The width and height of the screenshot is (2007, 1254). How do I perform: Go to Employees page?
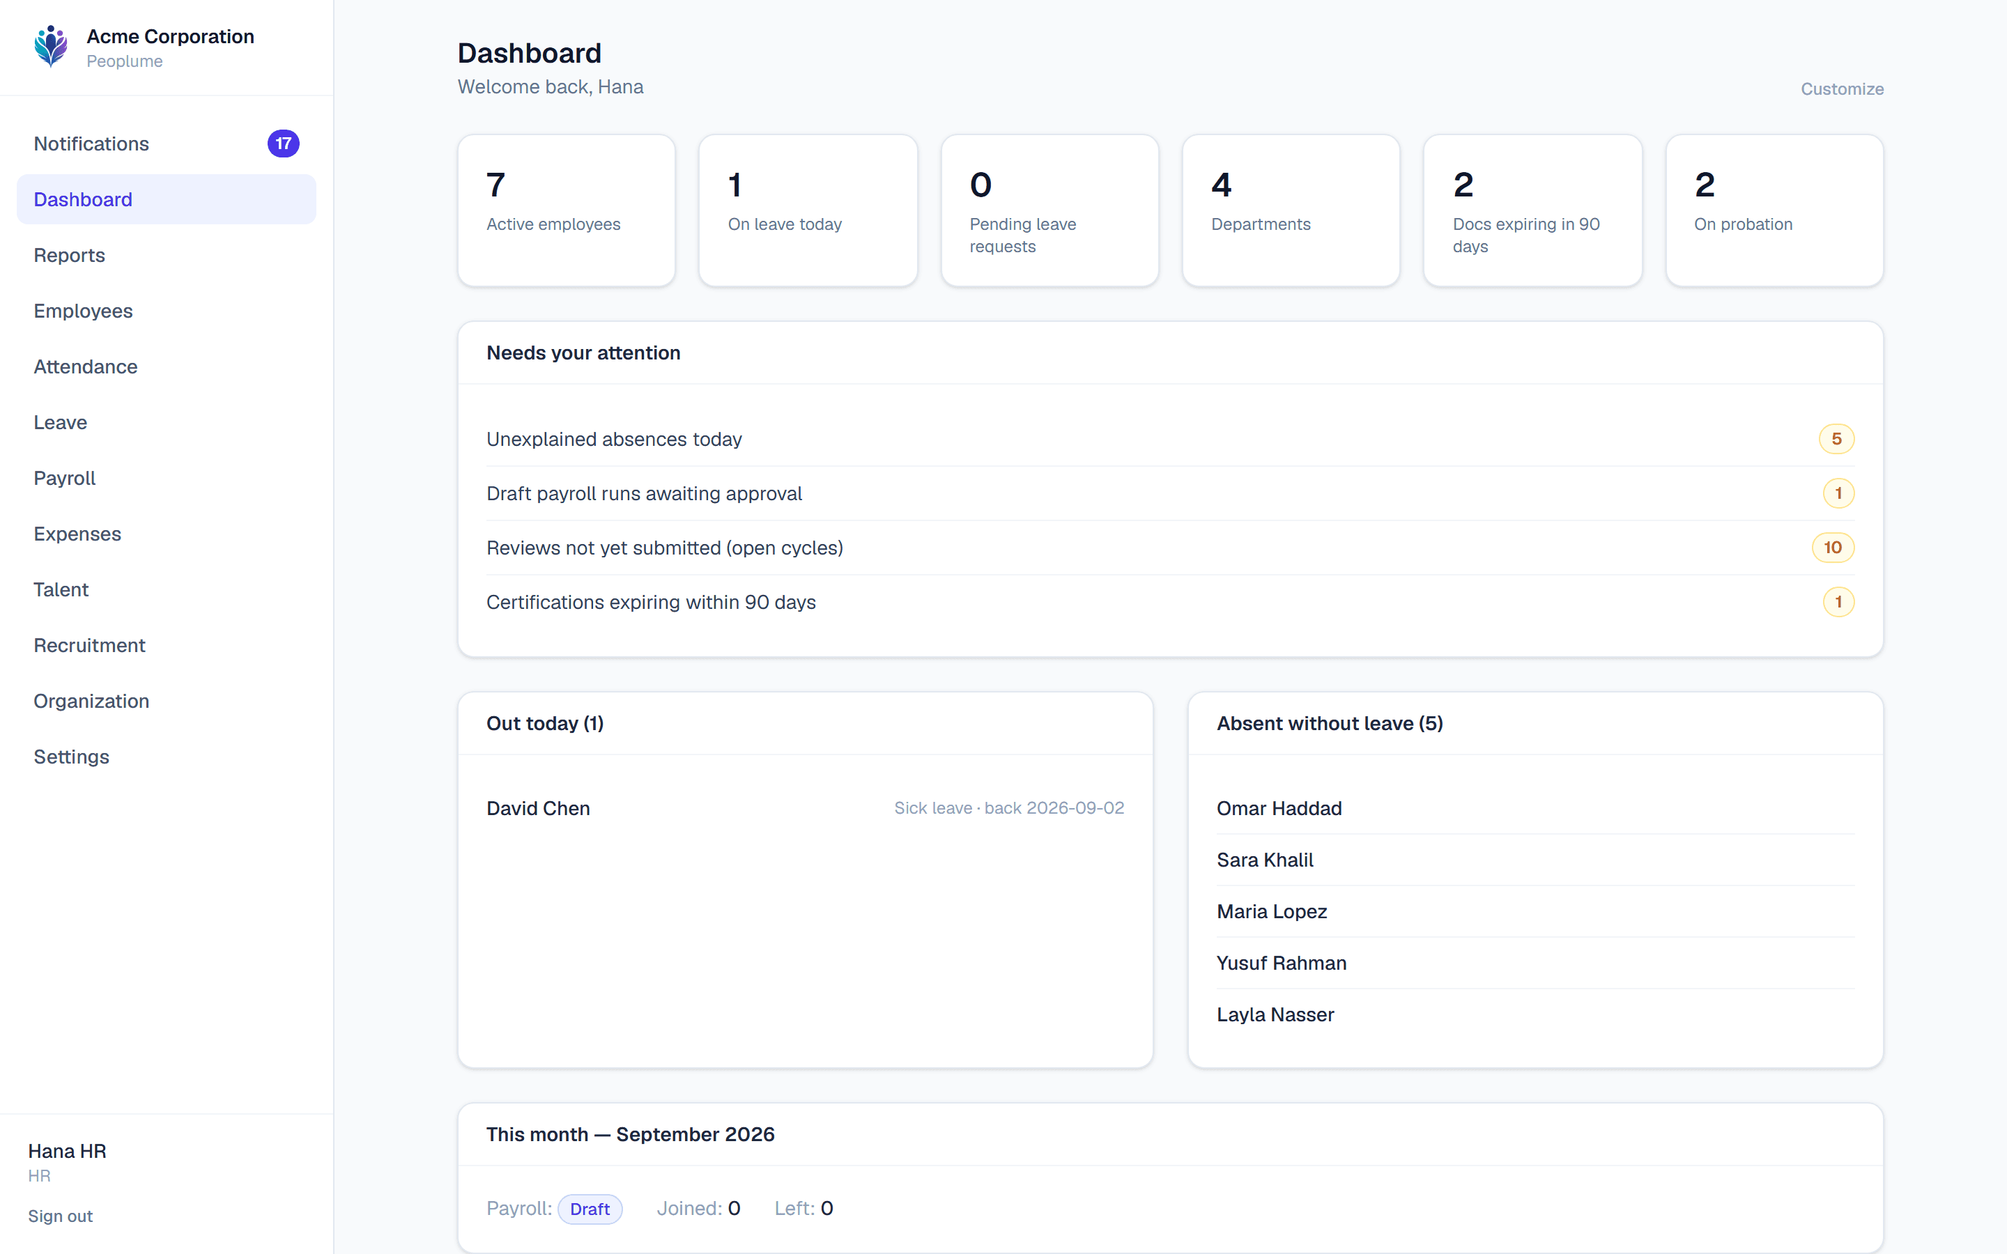click(x=166, y=311)
